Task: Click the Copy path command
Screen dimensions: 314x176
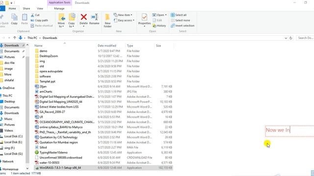Action: (39, 21)
